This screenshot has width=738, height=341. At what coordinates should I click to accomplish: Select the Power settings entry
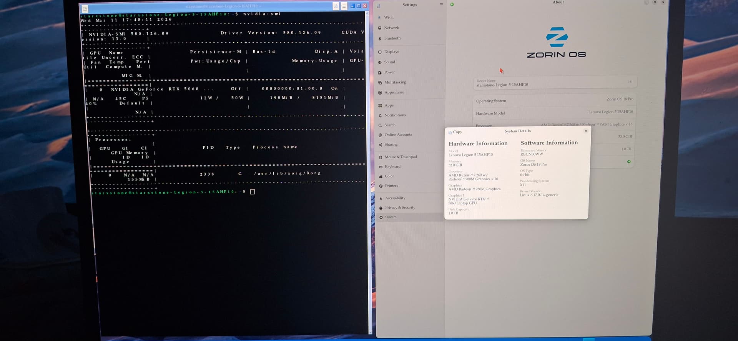coord(409,72)
